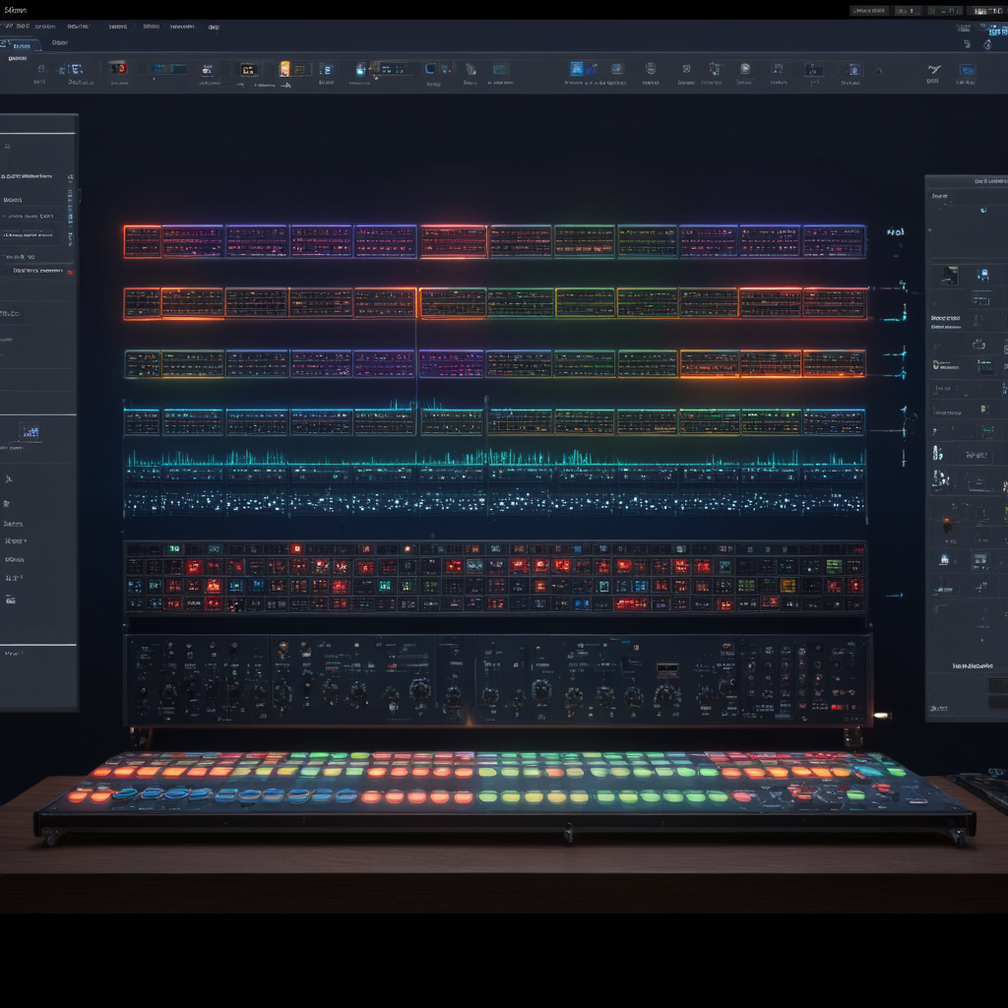1008x1008 pixels.
Task: Select the pen-shaped icon near toolbar's right end
Action: (933, 70)
